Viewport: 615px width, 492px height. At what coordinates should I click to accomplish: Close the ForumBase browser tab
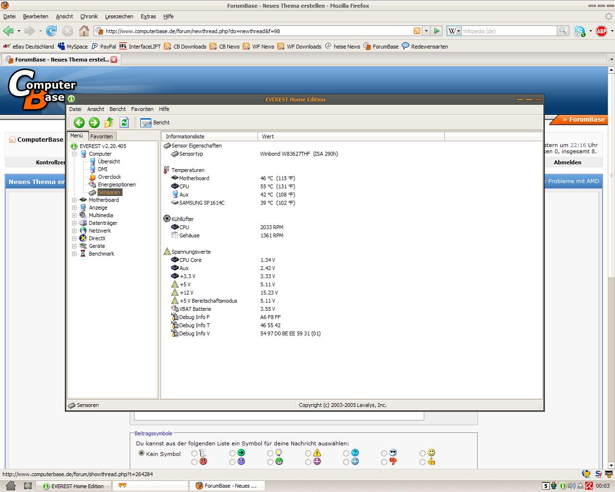(x=114, y=60)
